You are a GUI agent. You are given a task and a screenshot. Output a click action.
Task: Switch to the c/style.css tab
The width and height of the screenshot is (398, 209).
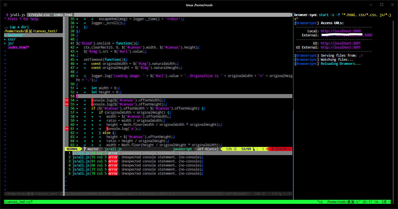pos(39,15)
